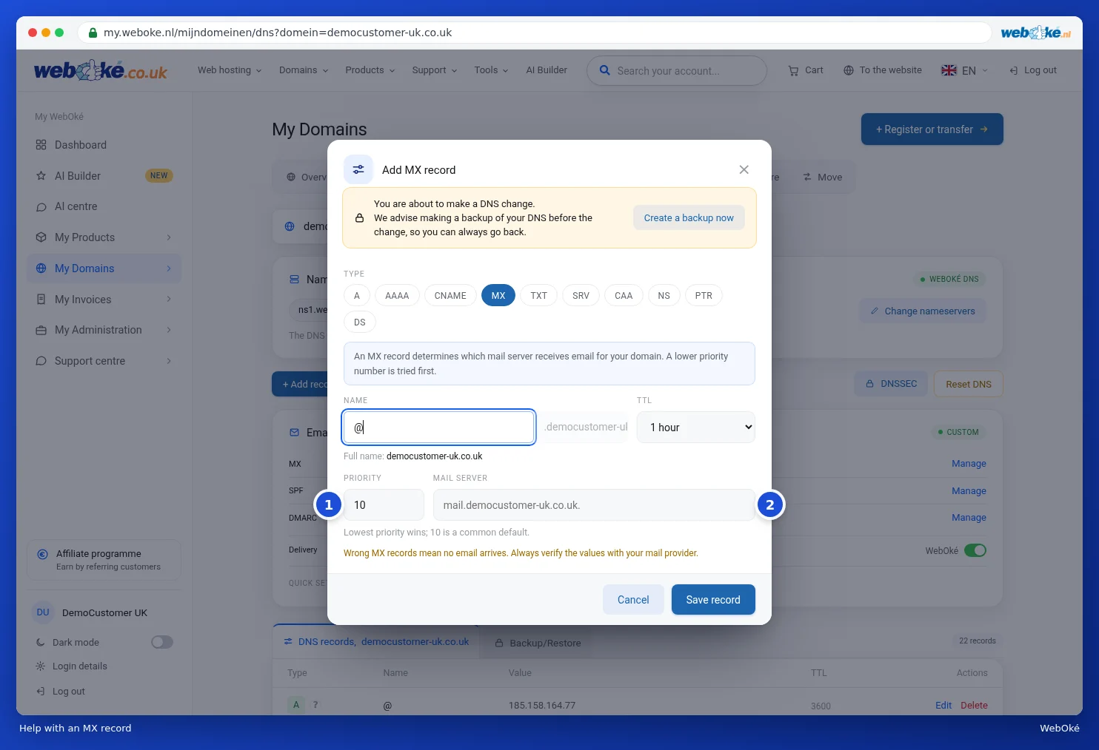The width and height of the screenshot is (1099, 750).
Task: Click the AI Builder star icon
Action: click(41, 176)
